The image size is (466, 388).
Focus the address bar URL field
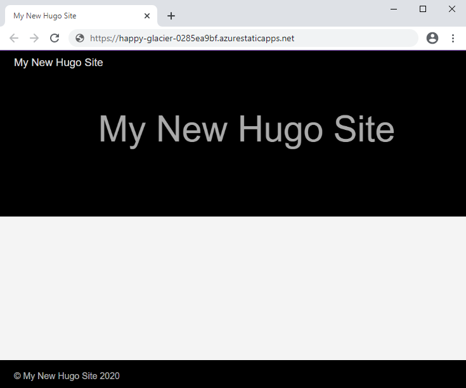[243, 38]
